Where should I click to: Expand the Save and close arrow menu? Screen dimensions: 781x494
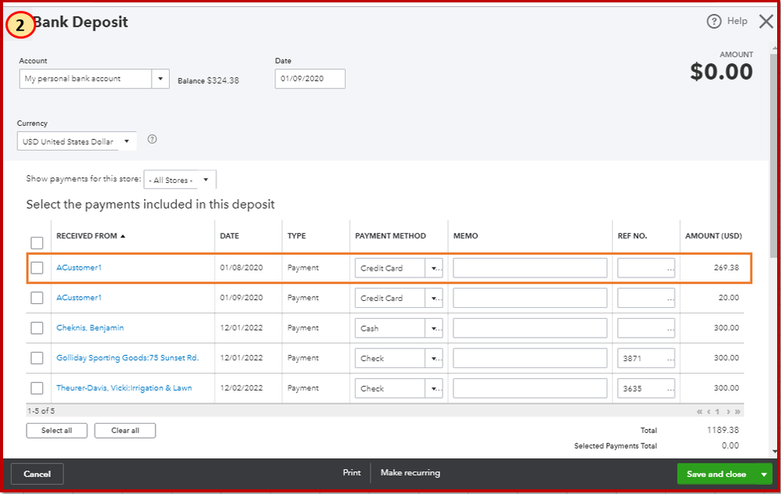tap(764, 474)
